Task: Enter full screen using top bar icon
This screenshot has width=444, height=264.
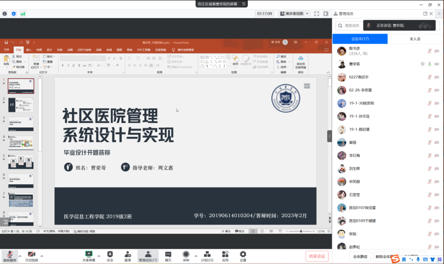Action: [317, 14]
